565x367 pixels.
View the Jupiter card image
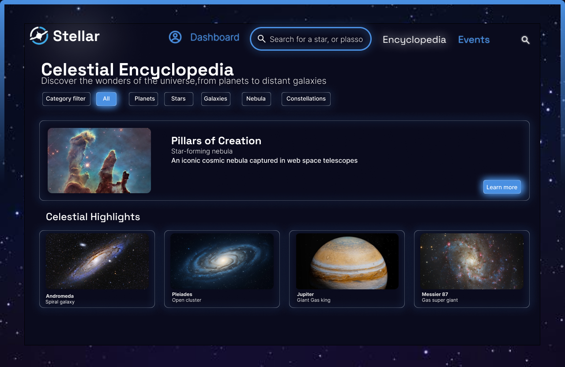(x=347, y=261)
